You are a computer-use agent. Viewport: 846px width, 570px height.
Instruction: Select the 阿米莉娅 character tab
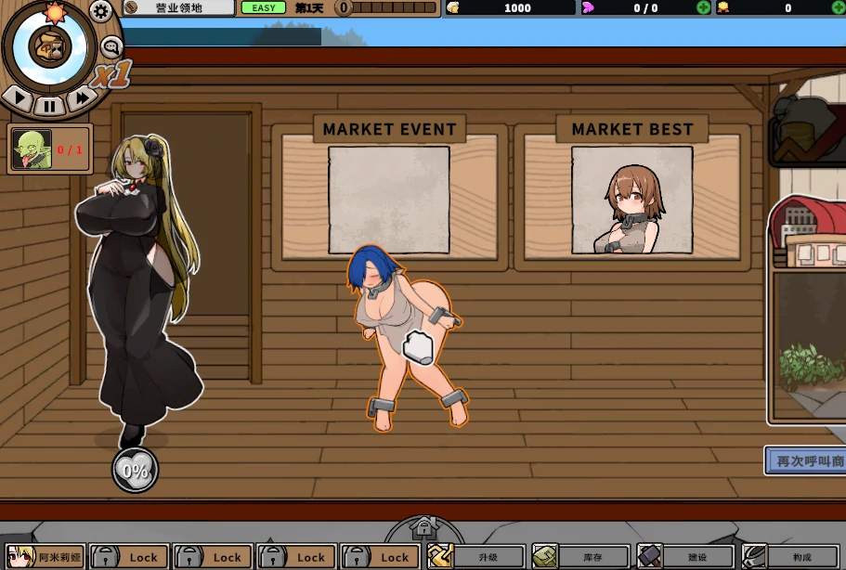tap(45, 557)
